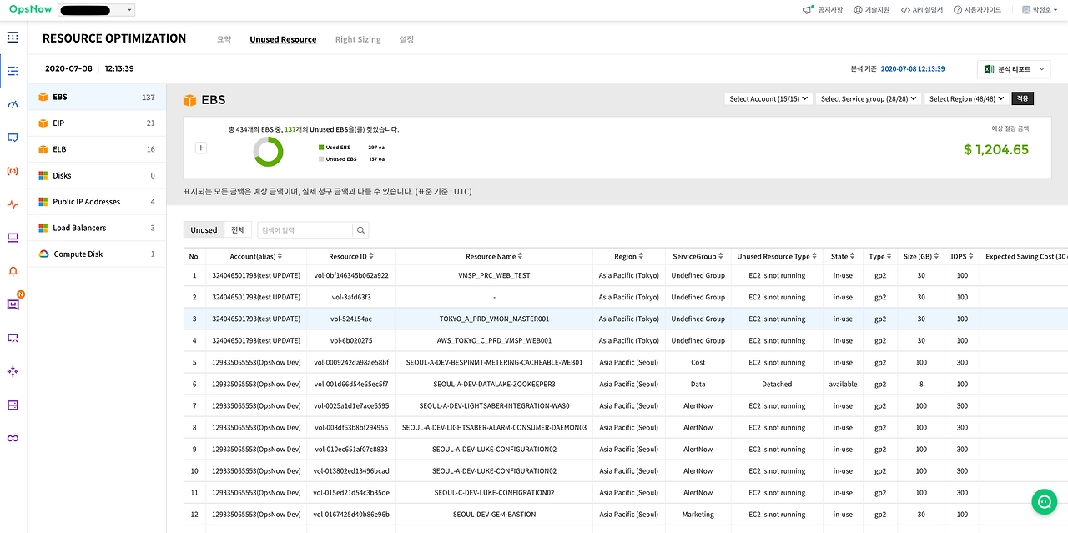The height and width of the screenshot is (533, 1068).
Task: Open Select Region (48/48) dropdown
Action: pos(966,98)
